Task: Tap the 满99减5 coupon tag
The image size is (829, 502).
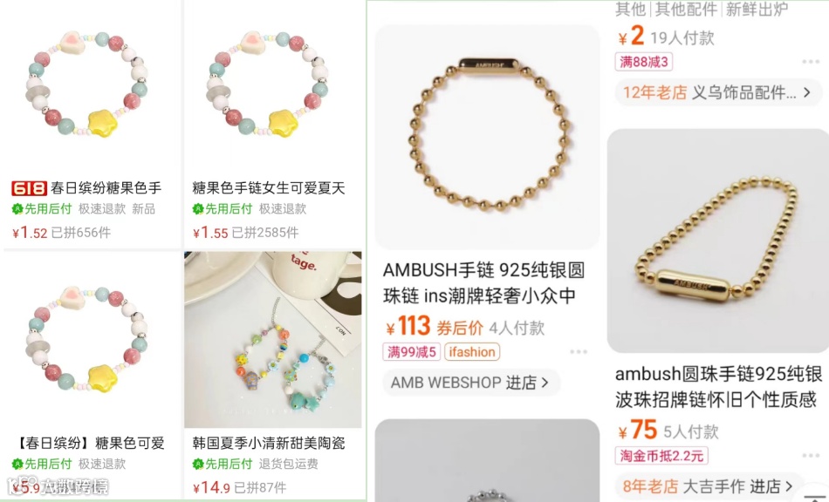Action: coord(411,351)
